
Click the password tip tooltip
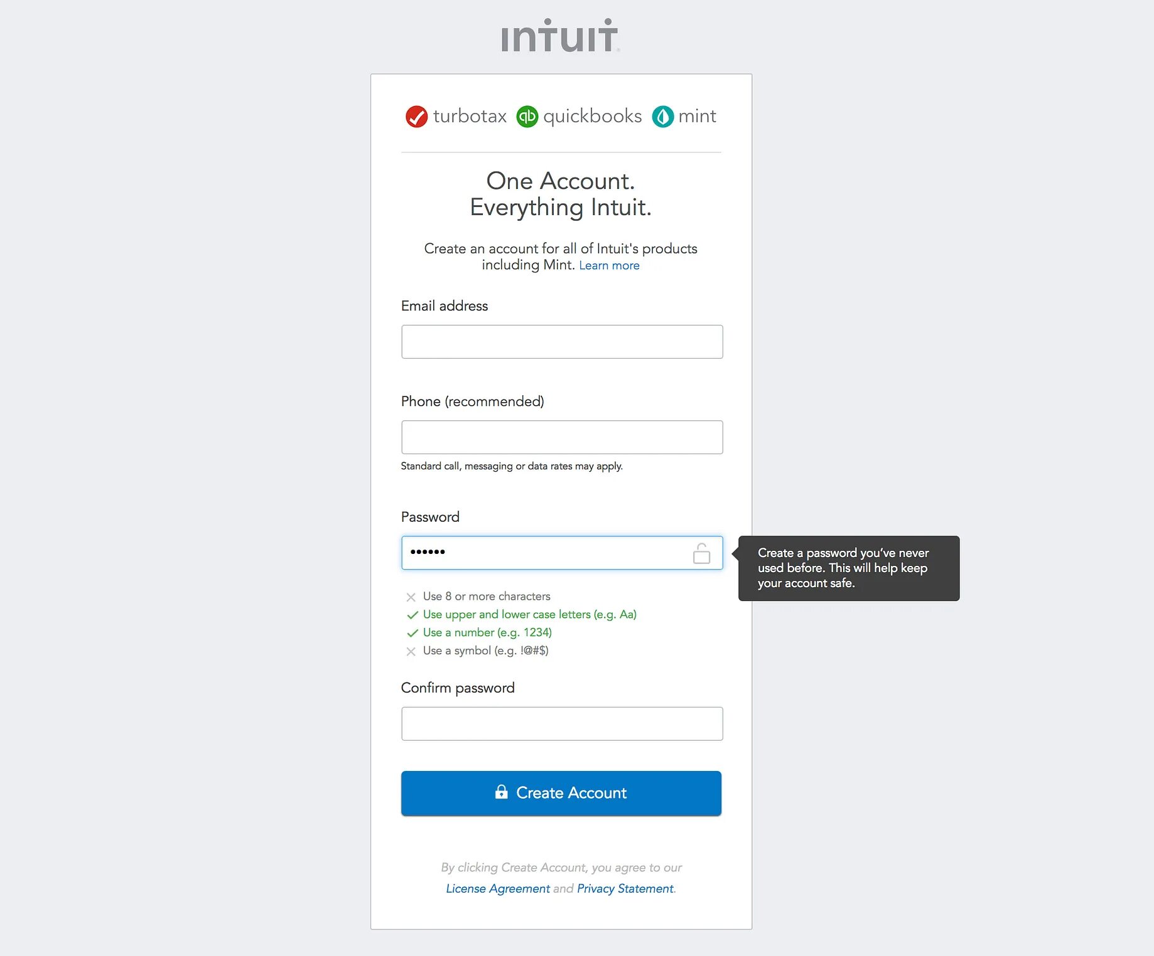[x=848, y=568]
